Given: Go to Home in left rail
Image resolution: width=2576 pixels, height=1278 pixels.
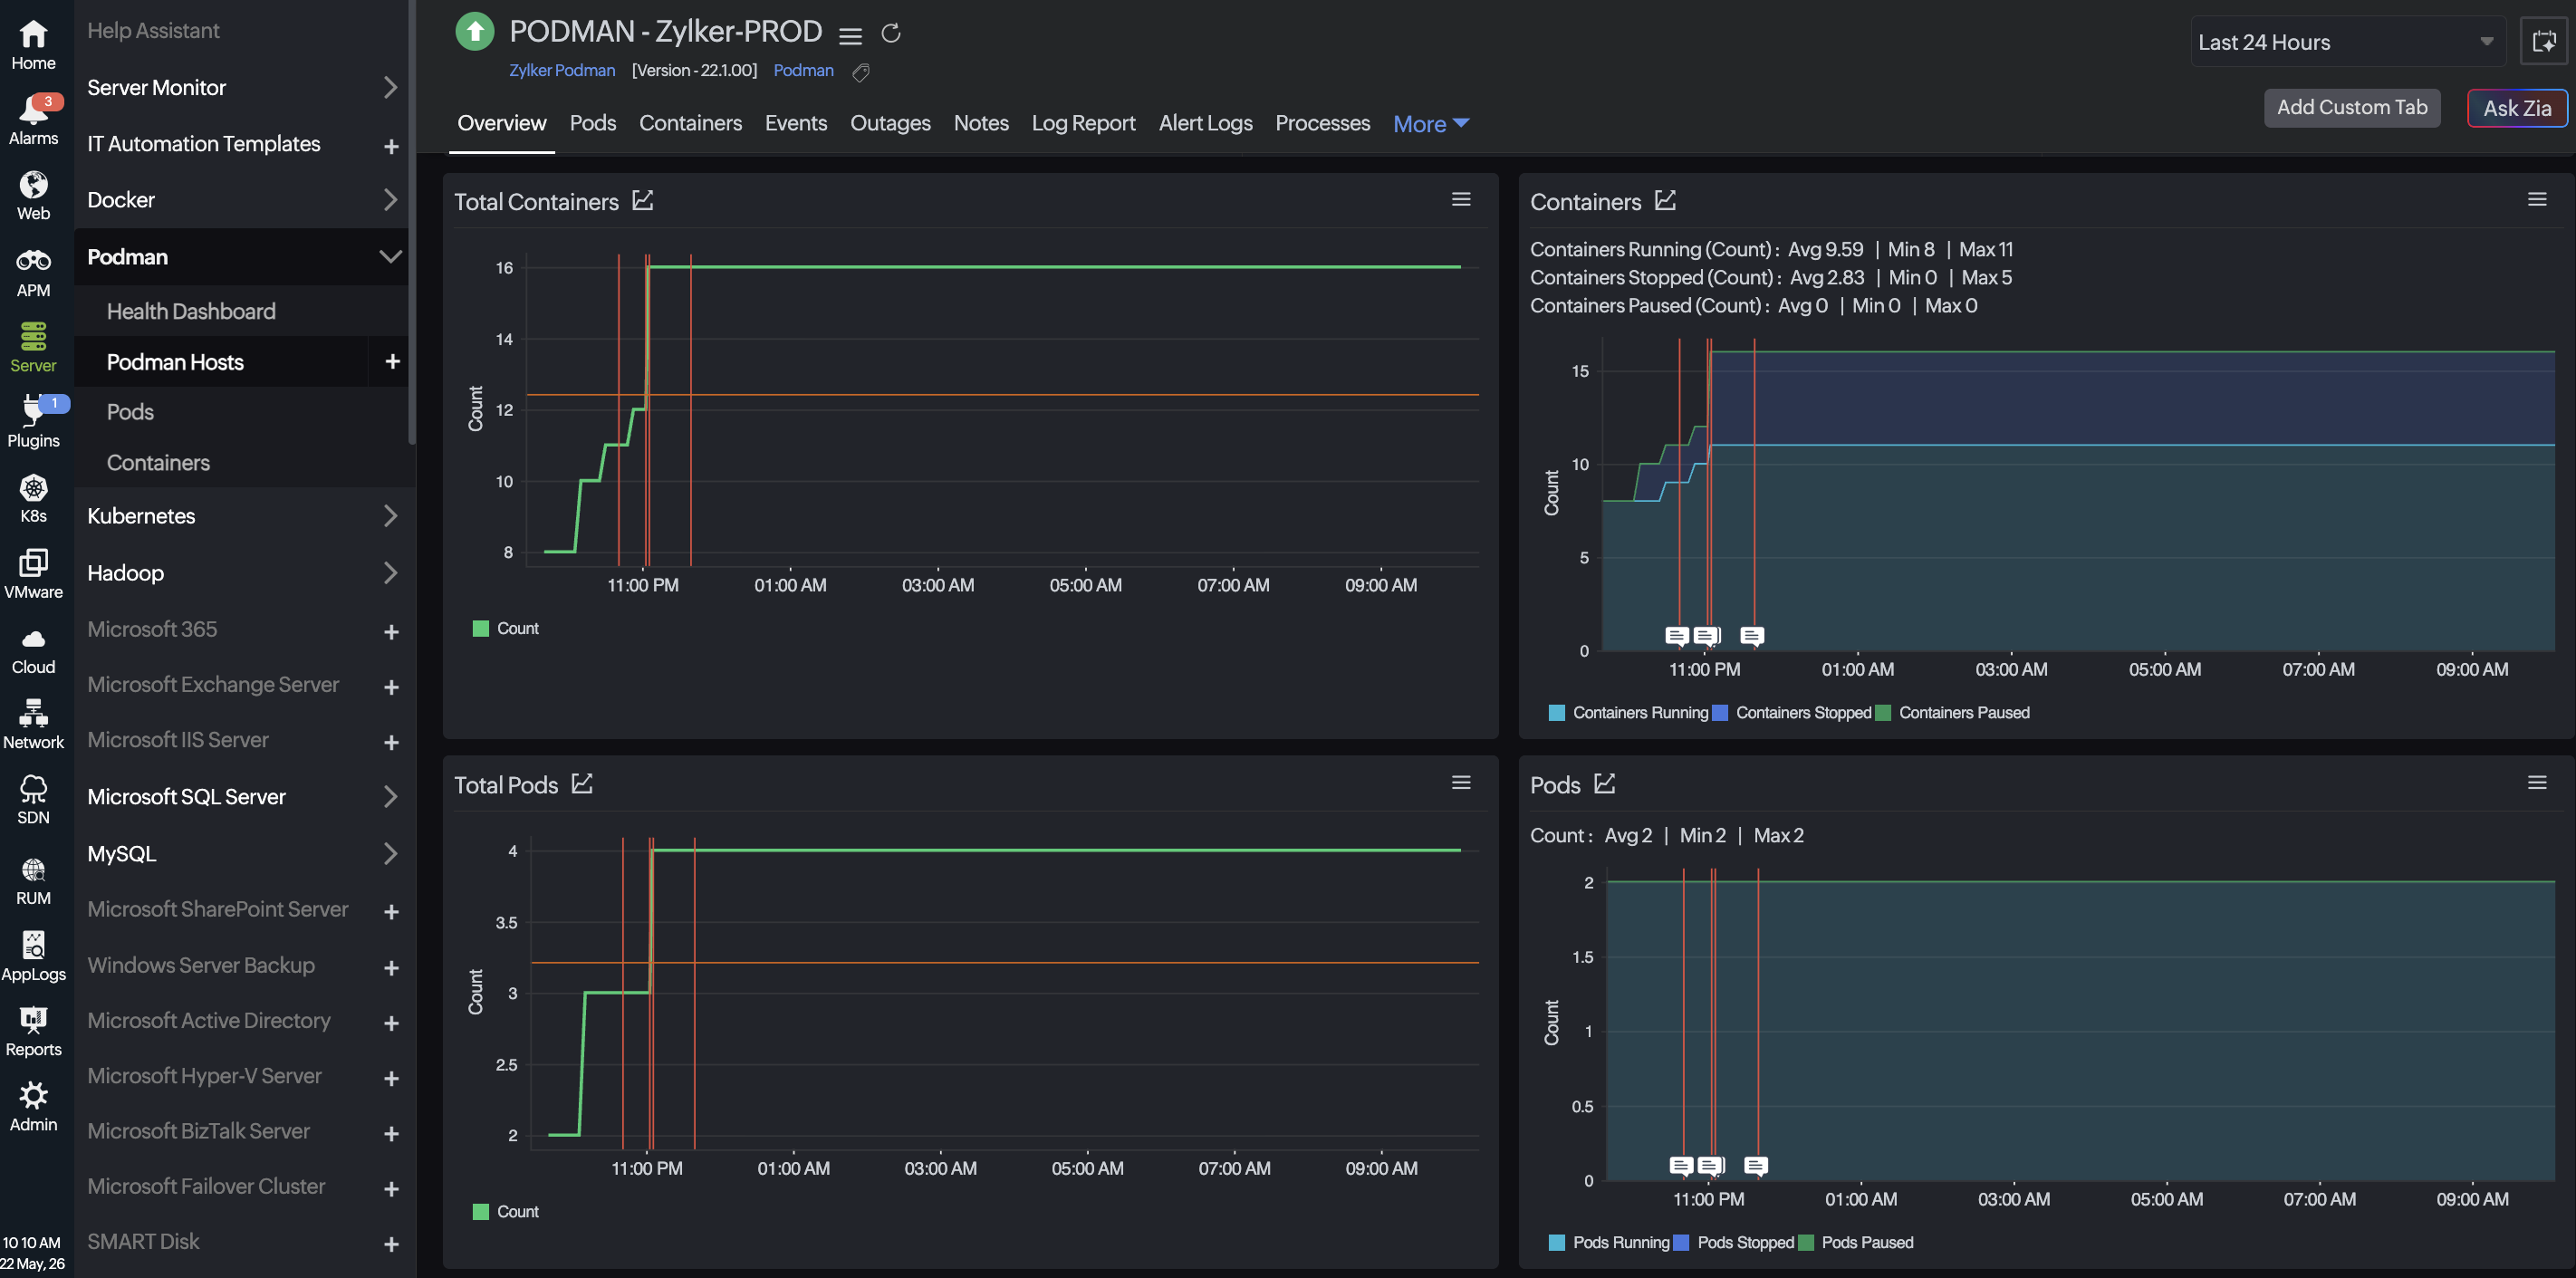Looking at the screenshot, I should [x=33, y=45].
